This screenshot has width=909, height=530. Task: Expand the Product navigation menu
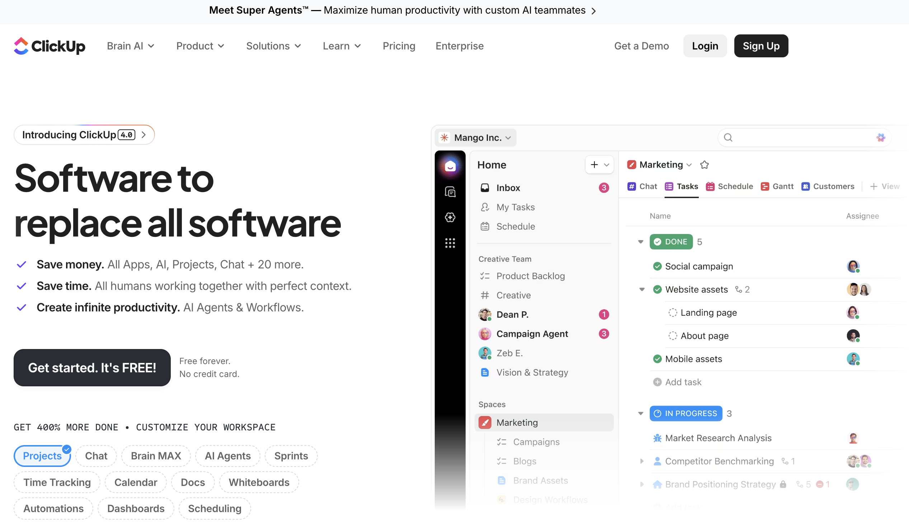click(x=200, y=46)
